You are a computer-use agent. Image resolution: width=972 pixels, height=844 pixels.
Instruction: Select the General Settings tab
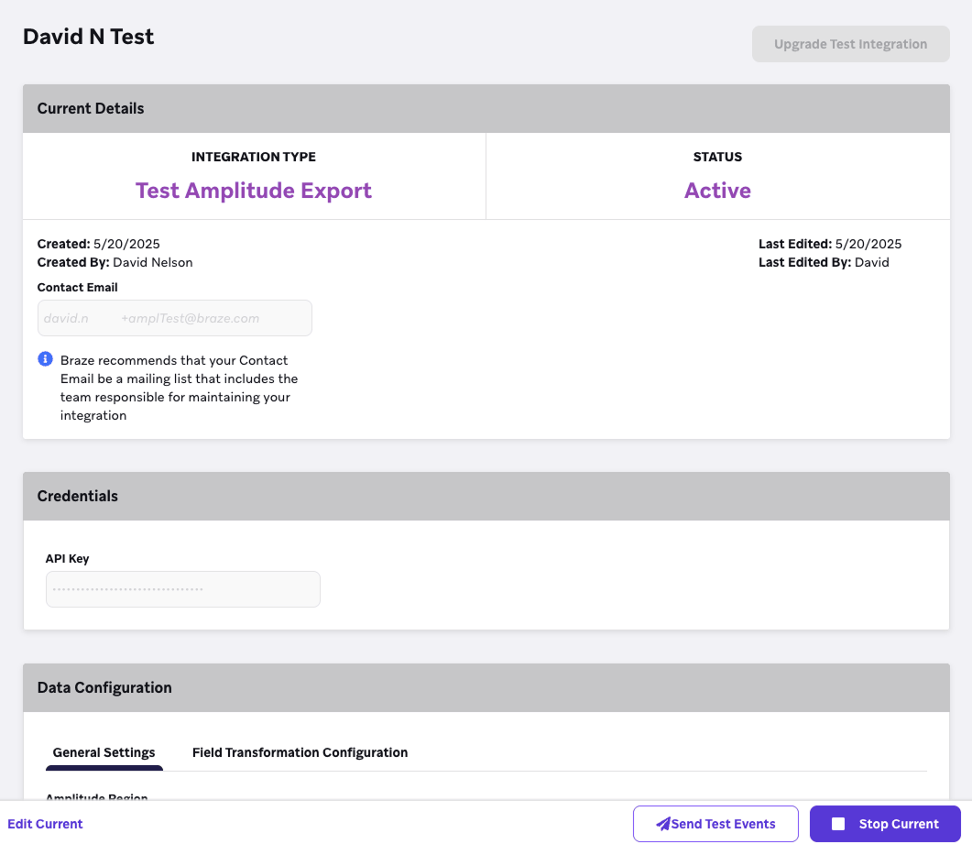[104, 752]
